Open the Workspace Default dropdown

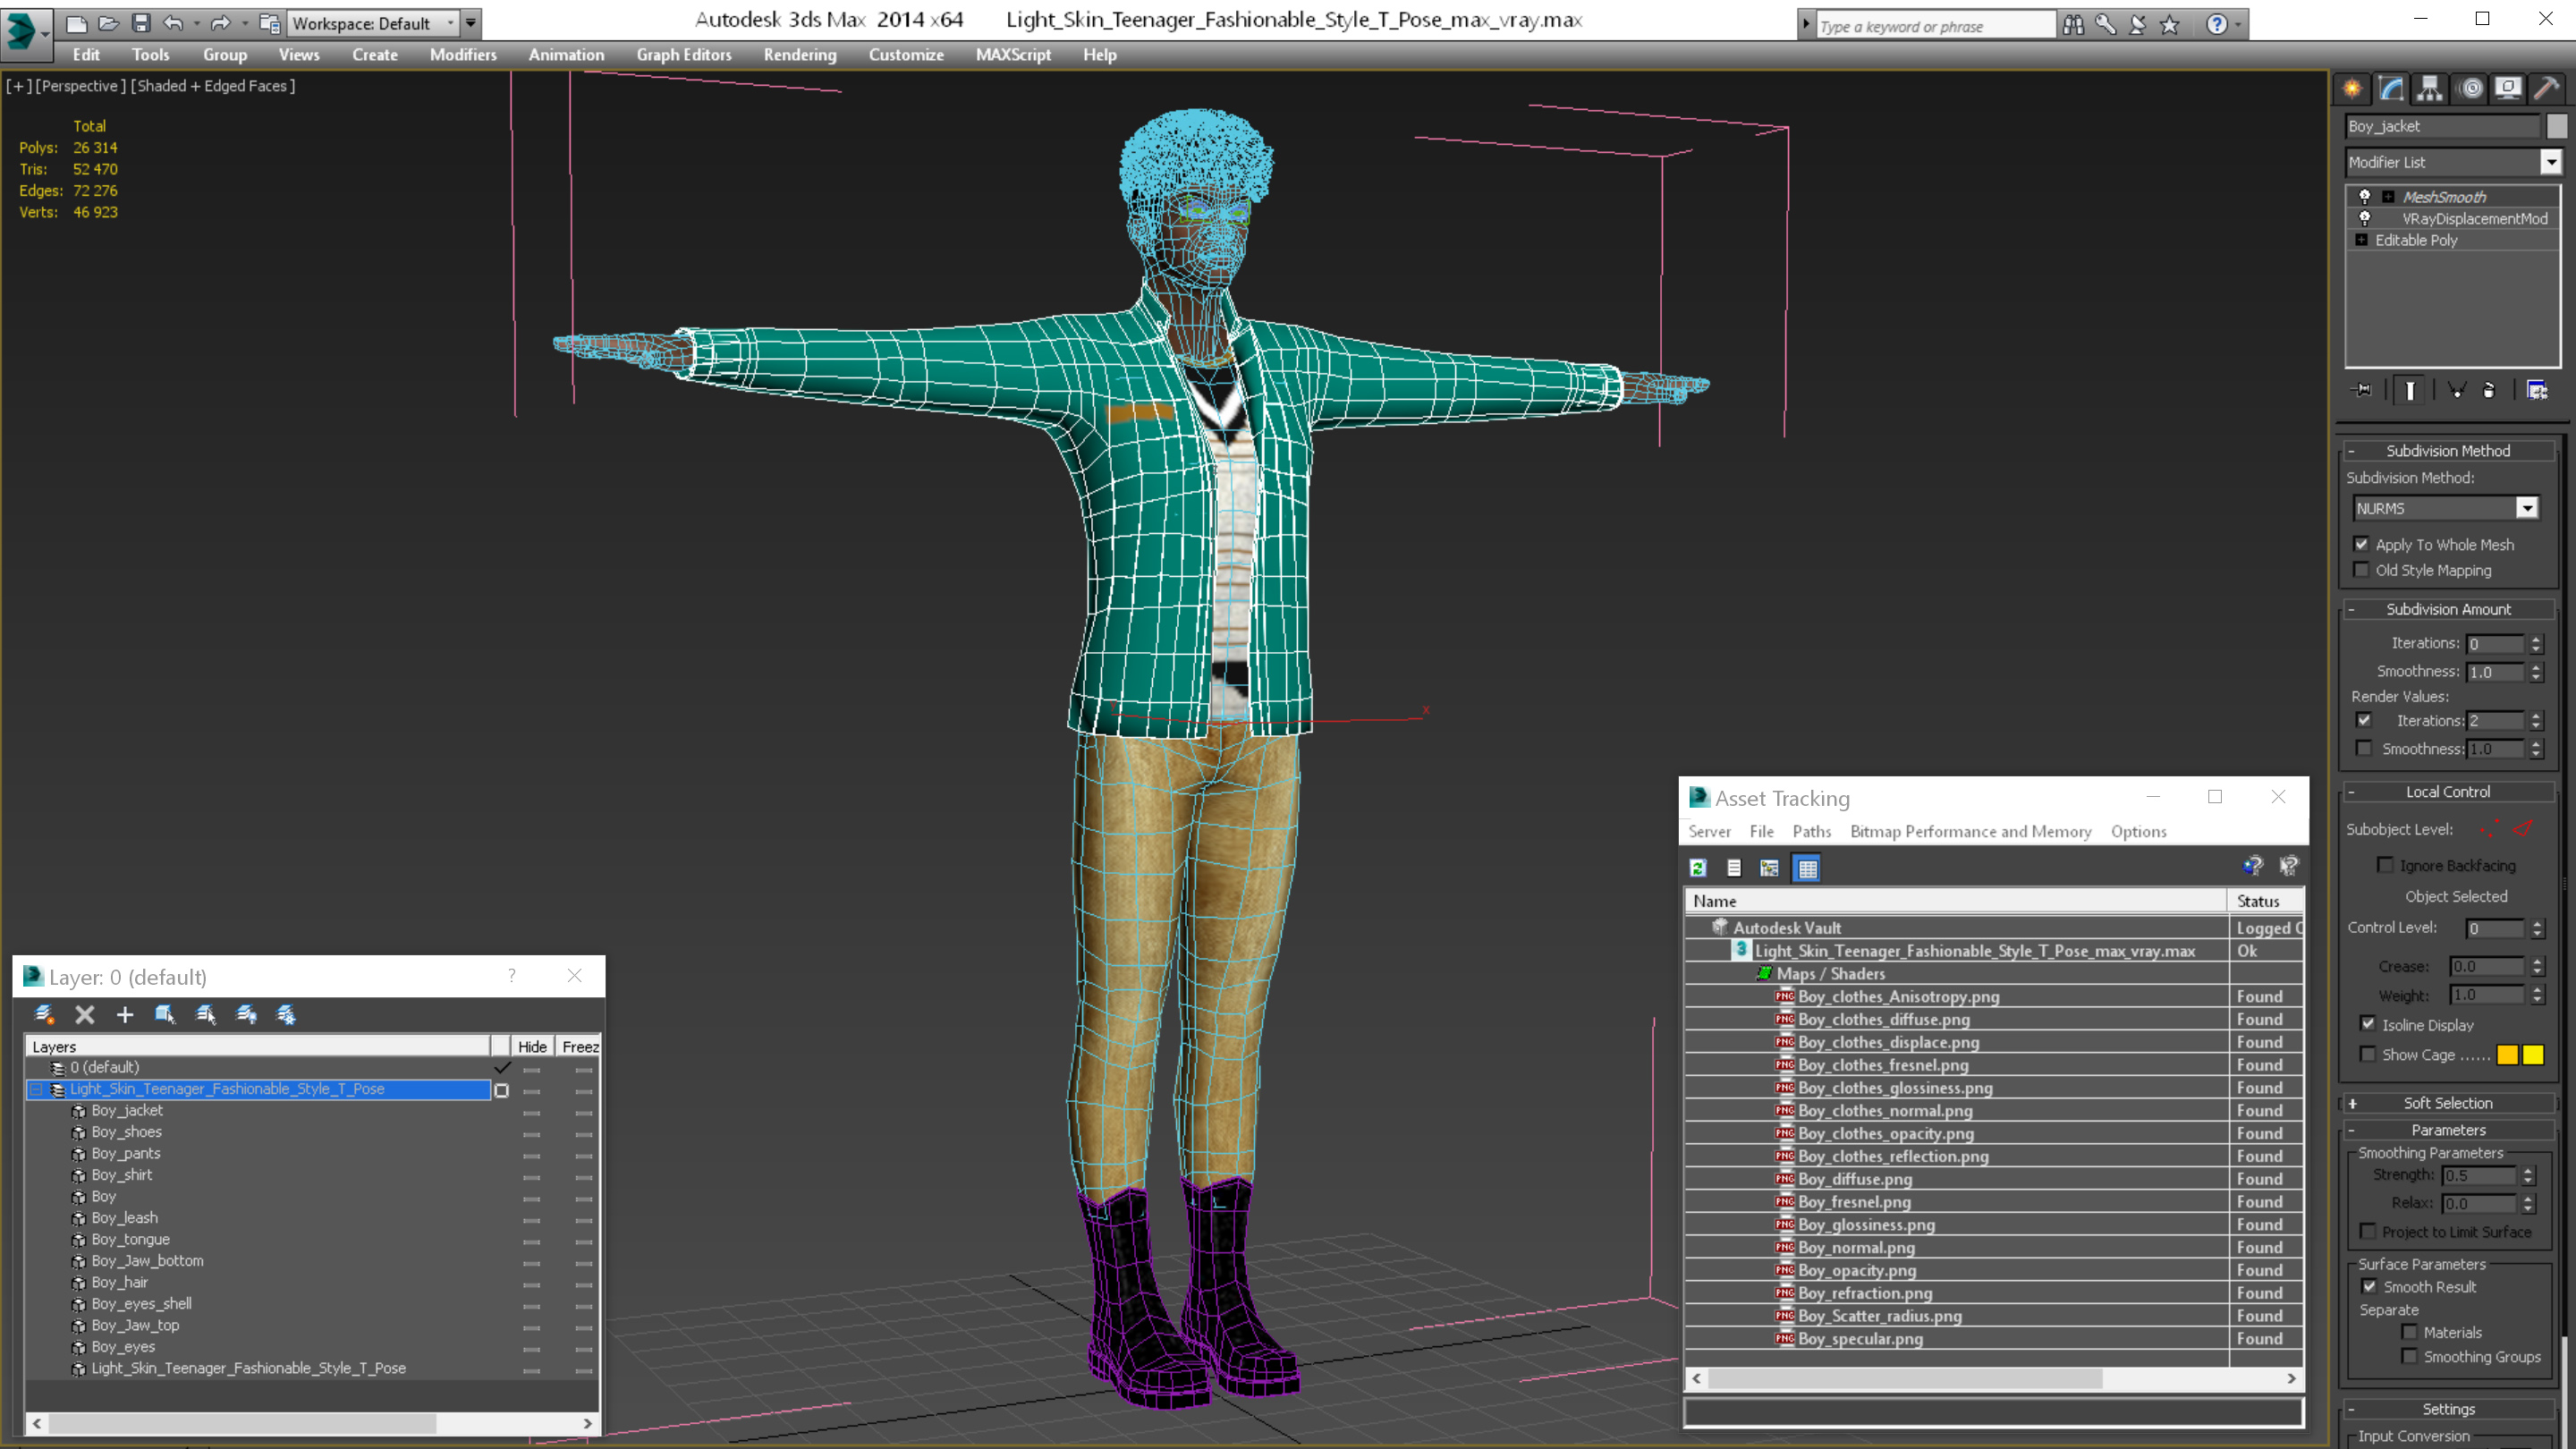(x=450, y=23)
